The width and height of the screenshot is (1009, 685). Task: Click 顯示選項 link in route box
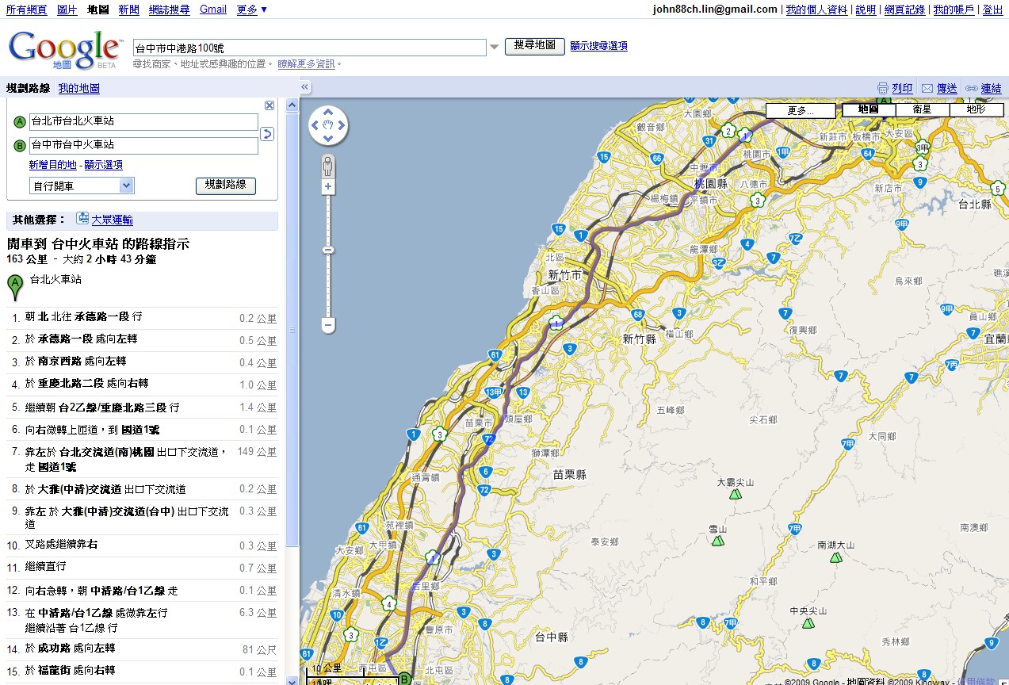coord(104,165)
